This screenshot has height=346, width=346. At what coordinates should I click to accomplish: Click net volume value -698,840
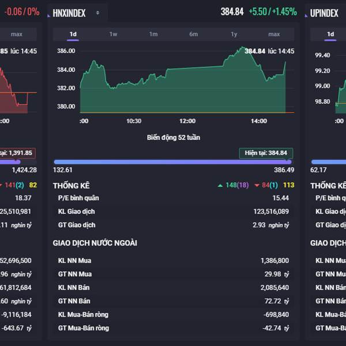(276, 314)
